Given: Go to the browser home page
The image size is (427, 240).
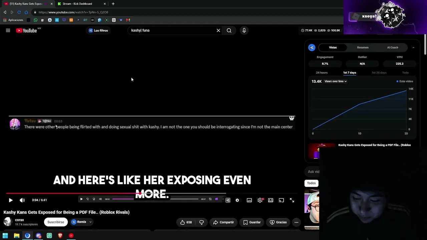Looking at the screenshot, I should (x=26, y=12).
